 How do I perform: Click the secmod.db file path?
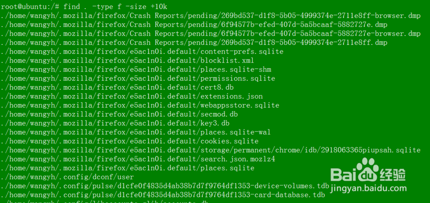coord(119,114)
